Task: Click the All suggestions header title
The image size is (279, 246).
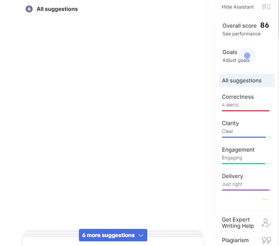Action: pos(57,9)
